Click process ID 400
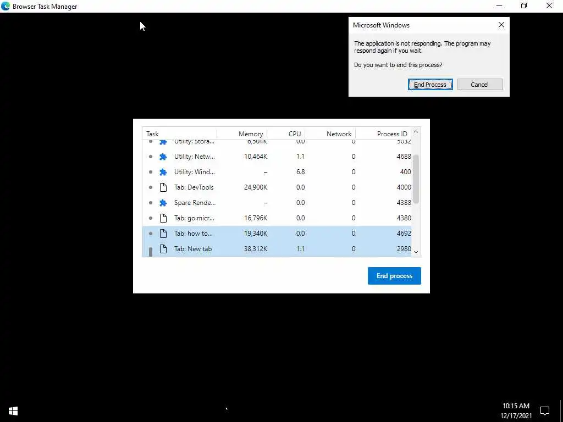This screenshot has width=563, height=422. pos(405,172)
